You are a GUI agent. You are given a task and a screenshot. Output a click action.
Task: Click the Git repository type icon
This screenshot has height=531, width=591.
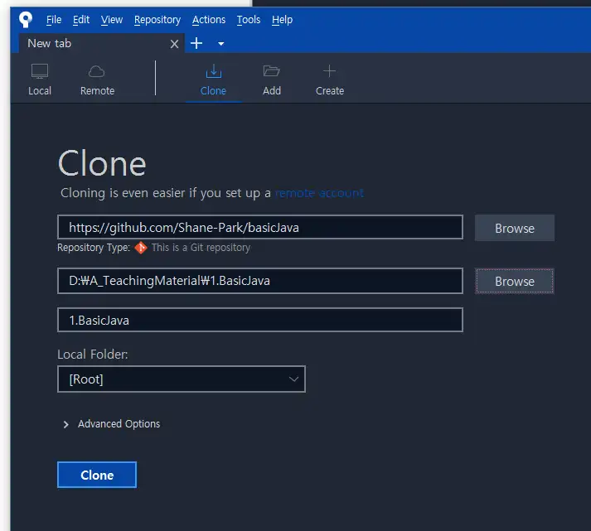pos(141,248)
